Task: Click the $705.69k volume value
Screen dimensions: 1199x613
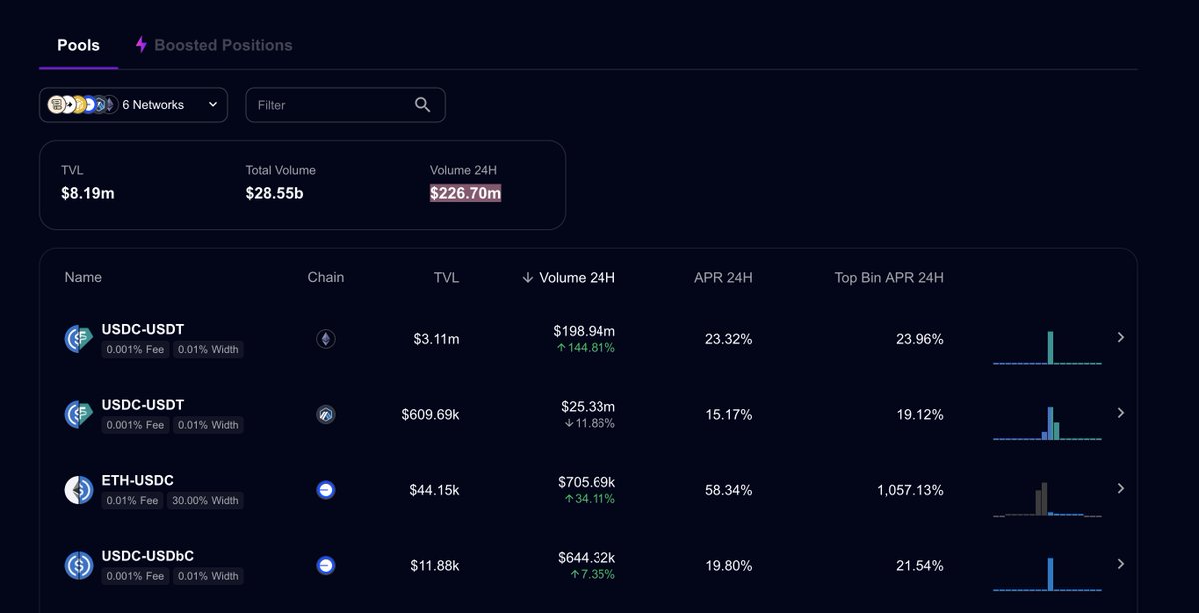Action: [x=587, y=482]
